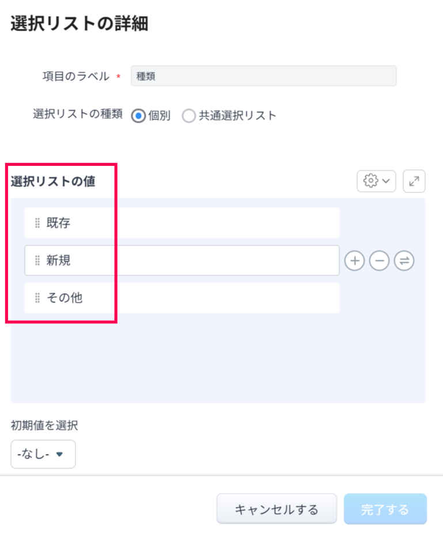Click the swap arrows icon beside 新規
The height and width of the screenshot is (534, 443).
click(404, 261)
